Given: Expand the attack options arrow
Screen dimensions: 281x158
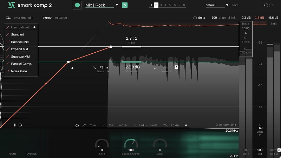Looking at the screenshot, I should pos(108,72).
